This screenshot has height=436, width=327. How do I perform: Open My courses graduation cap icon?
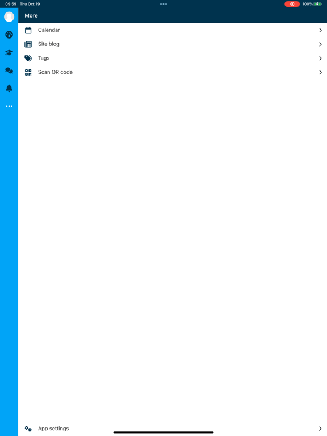9,53
